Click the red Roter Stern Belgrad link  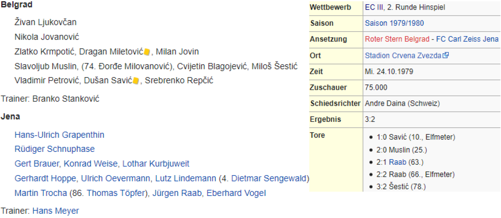pyautogui.click(x=397, y=39)
